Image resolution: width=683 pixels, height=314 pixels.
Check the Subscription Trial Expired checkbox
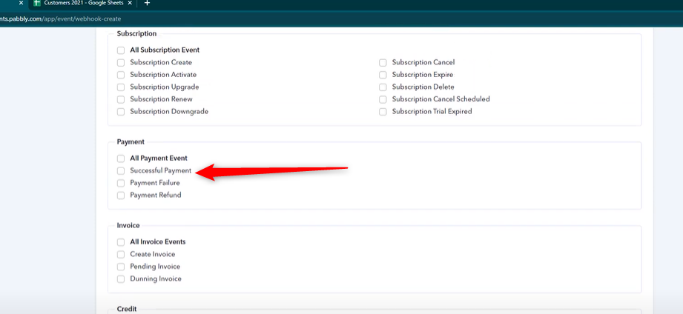coord(383,112)
